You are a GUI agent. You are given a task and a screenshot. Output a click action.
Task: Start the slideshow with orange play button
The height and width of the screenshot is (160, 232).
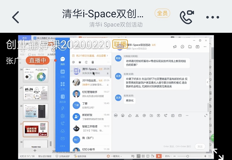159,156
